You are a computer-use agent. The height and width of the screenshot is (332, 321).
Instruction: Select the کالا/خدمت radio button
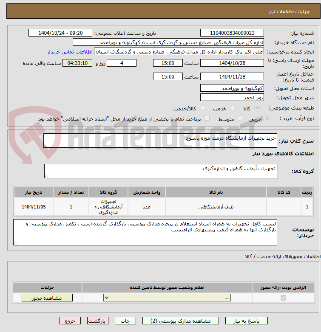pyautogui.click(x=203, y=108)
